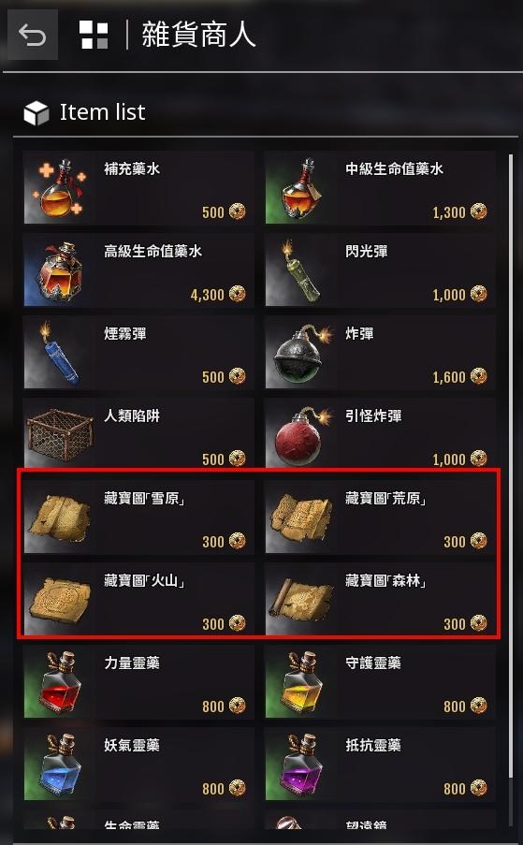
Task: Choose the 高級生命值藥水 flask icon
Action: (x=59, y=270)
